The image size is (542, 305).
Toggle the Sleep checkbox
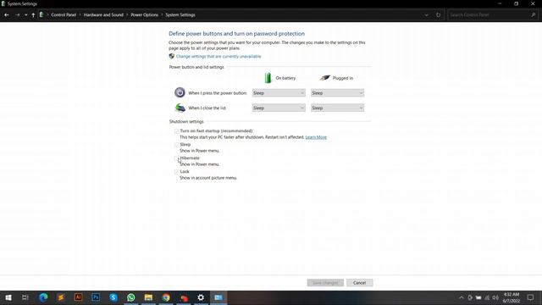coord(176,145)
